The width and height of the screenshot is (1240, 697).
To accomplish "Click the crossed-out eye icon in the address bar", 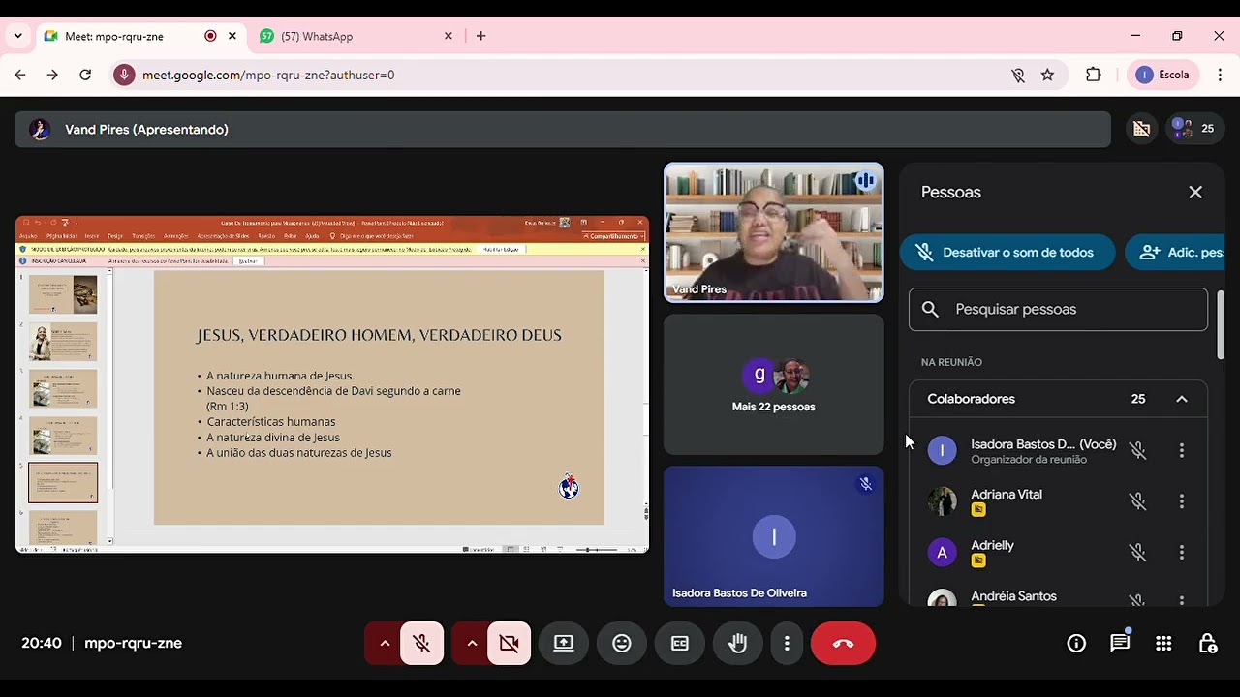I will pyautogui.click(x=1017, y=75).
